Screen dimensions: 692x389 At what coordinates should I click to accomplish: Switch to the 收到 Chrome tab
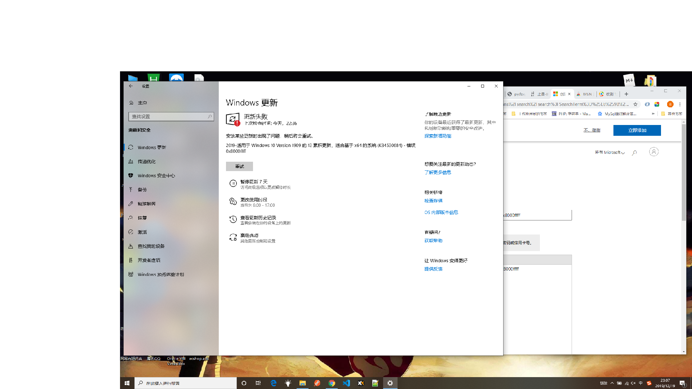click(608, 94)
